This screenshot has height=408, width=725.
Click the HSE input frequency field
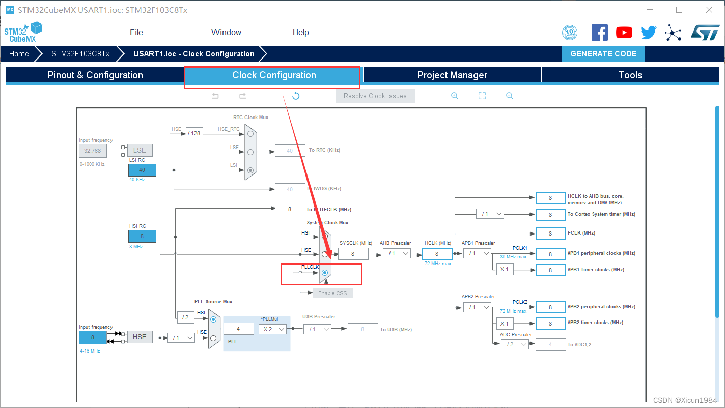point(93,337)
